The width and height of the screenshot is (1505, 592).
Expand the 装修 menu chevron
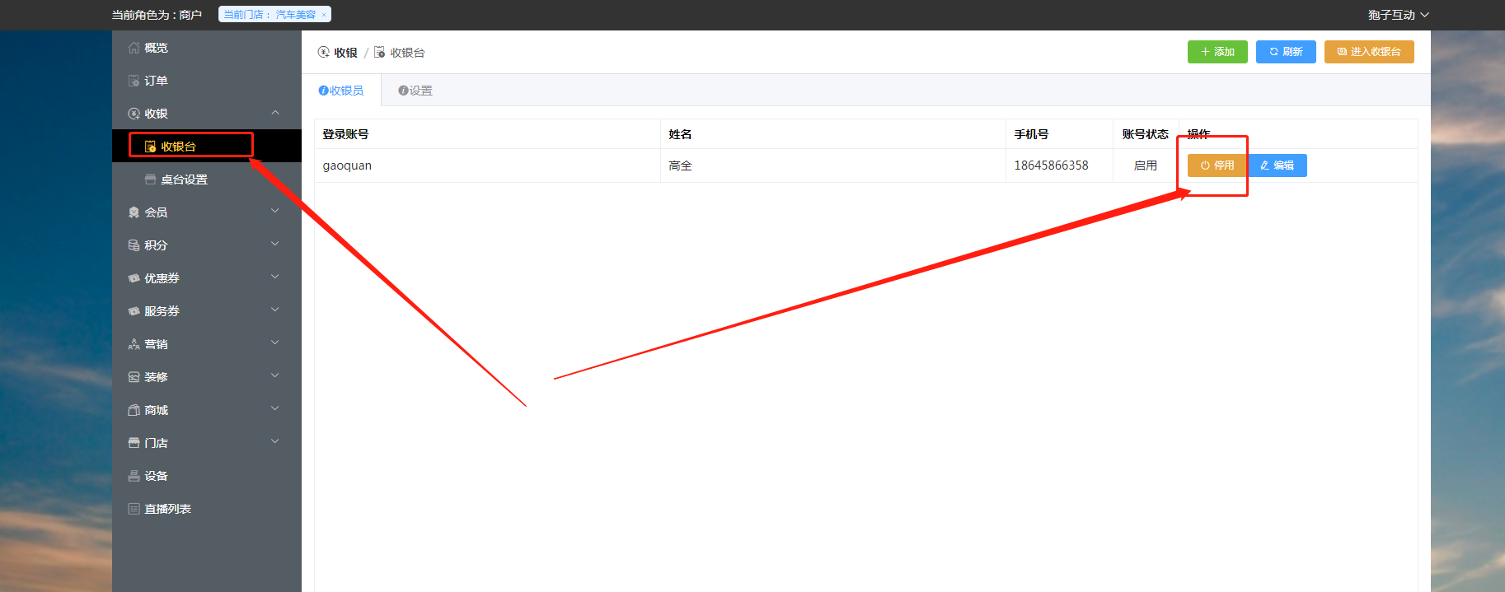[275, 376]
